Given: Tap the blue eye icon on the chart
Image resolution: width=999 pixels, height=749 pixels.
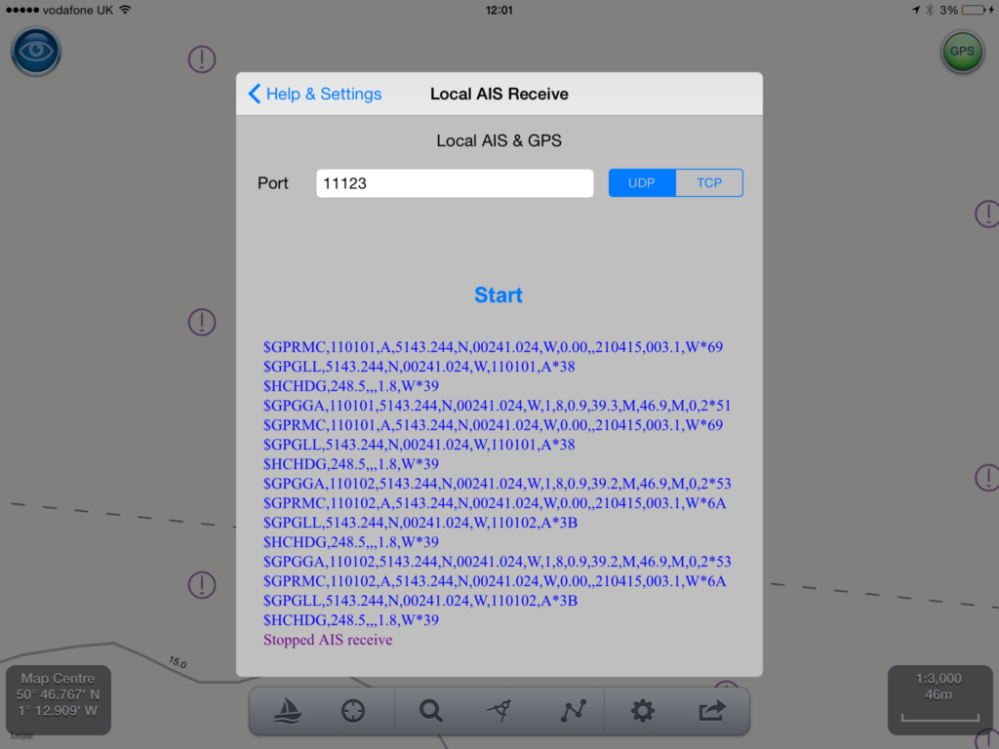Looking at the screenshot, I should tap(36, 51).
